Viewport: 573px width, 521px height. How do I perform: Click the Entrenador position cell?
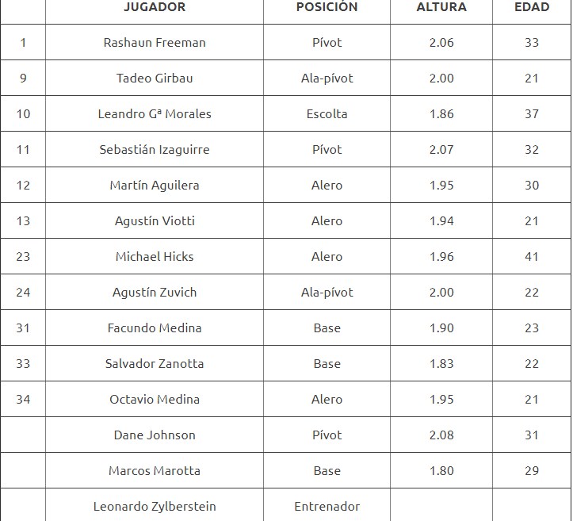(327, 507)
